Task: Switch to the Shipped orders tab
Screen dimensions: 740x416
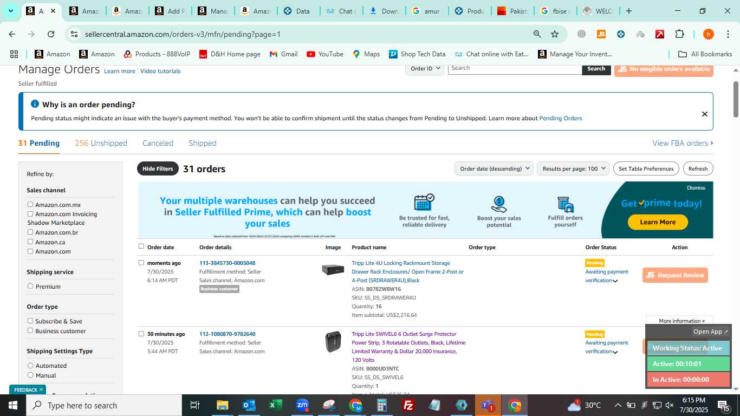Action: pos(202,143)
